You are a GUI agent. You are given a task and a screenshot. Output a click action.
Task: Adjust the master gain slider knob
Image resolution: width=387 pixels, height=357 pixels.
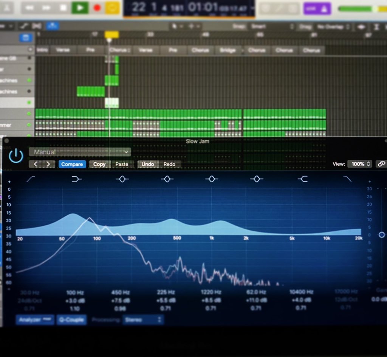click(382, 235)
